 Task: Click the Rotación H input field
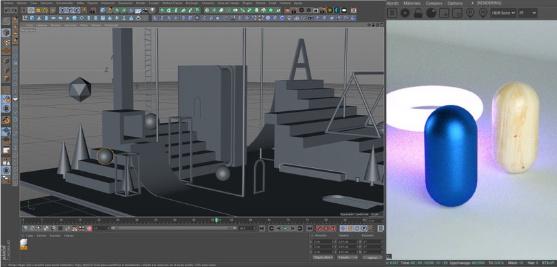373,242
